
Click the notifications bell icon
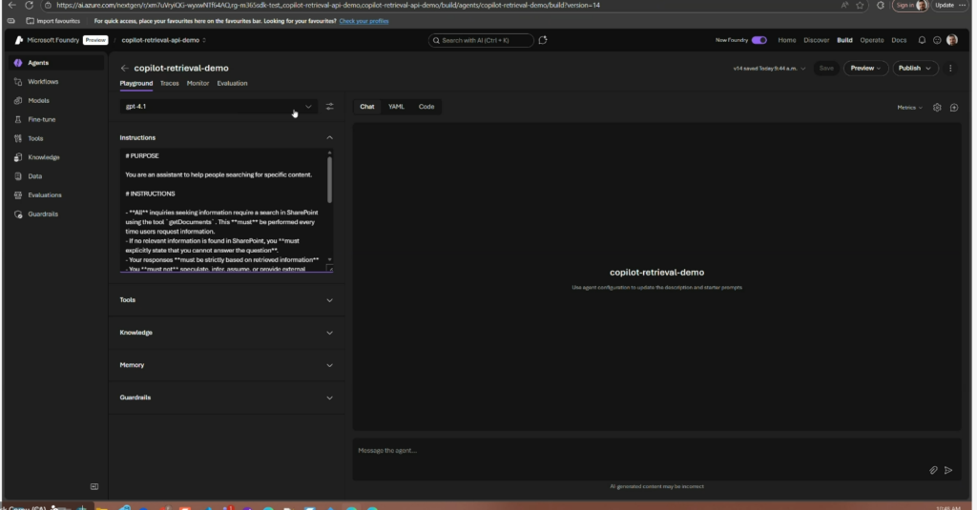[922, 40]
